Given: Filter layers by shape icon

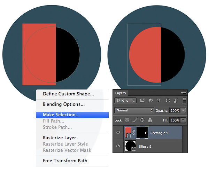Looking at the screenshot, I should 168,101.
